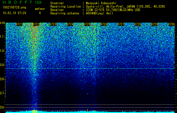Viewport: 177px width, 113px height.
Task: Click the 'meteor' count label
Action: click(x=40, y=9)
